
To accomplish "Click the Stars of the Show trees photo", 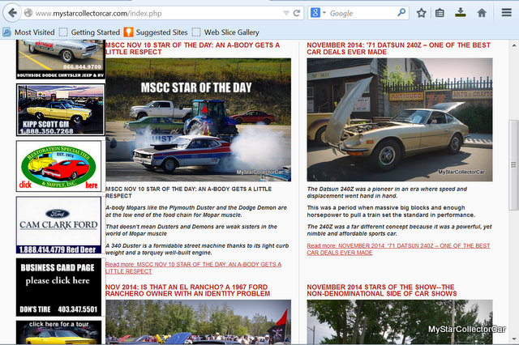I will [x=400, y=322].
